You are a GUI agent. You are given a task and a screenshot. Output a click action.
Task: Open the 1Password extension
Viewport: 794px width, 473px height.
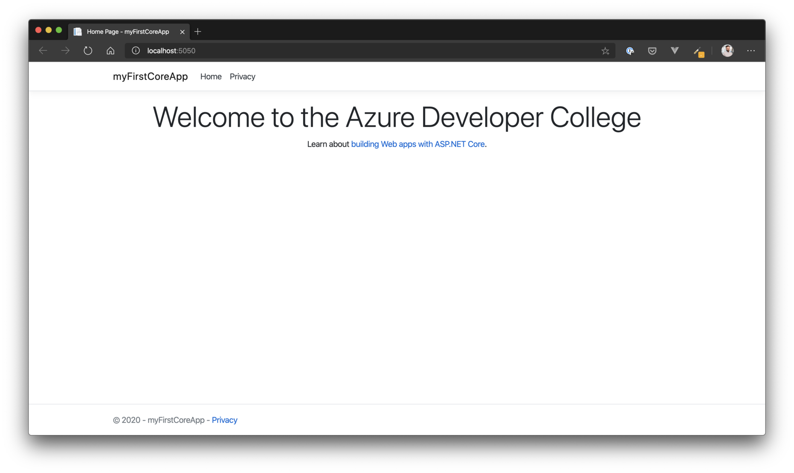click(x=630, y=50)
